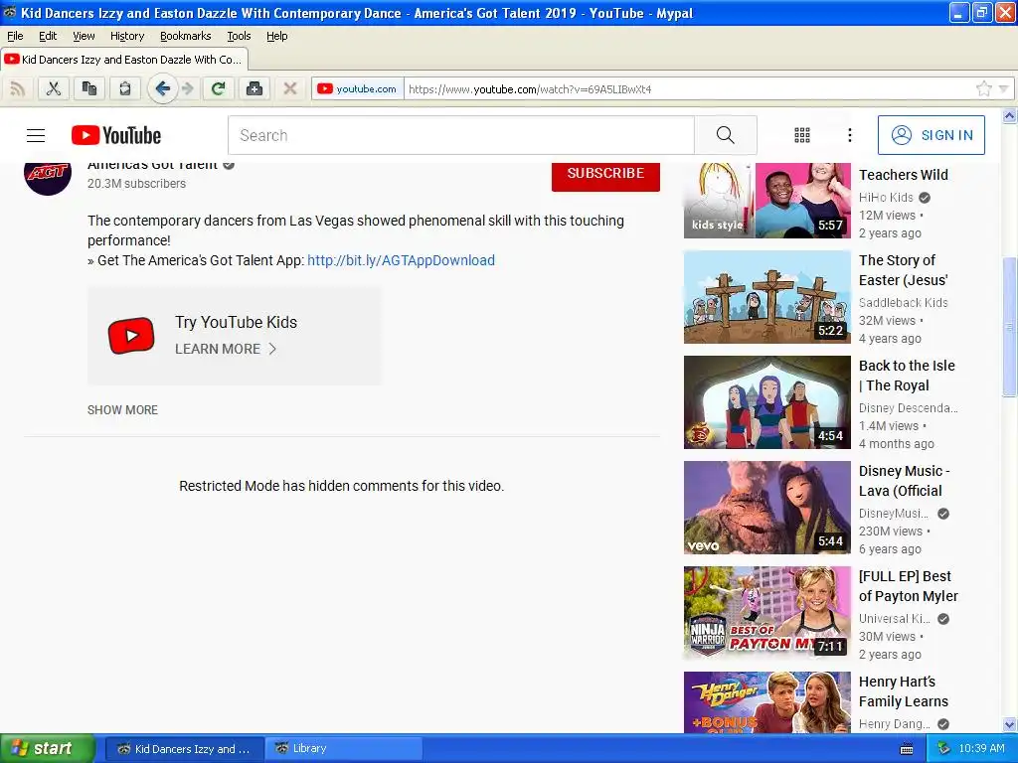Screen dimensions: 1018x763
Task: Open the YouTube apps grid icon
Action: click(802, 135)
